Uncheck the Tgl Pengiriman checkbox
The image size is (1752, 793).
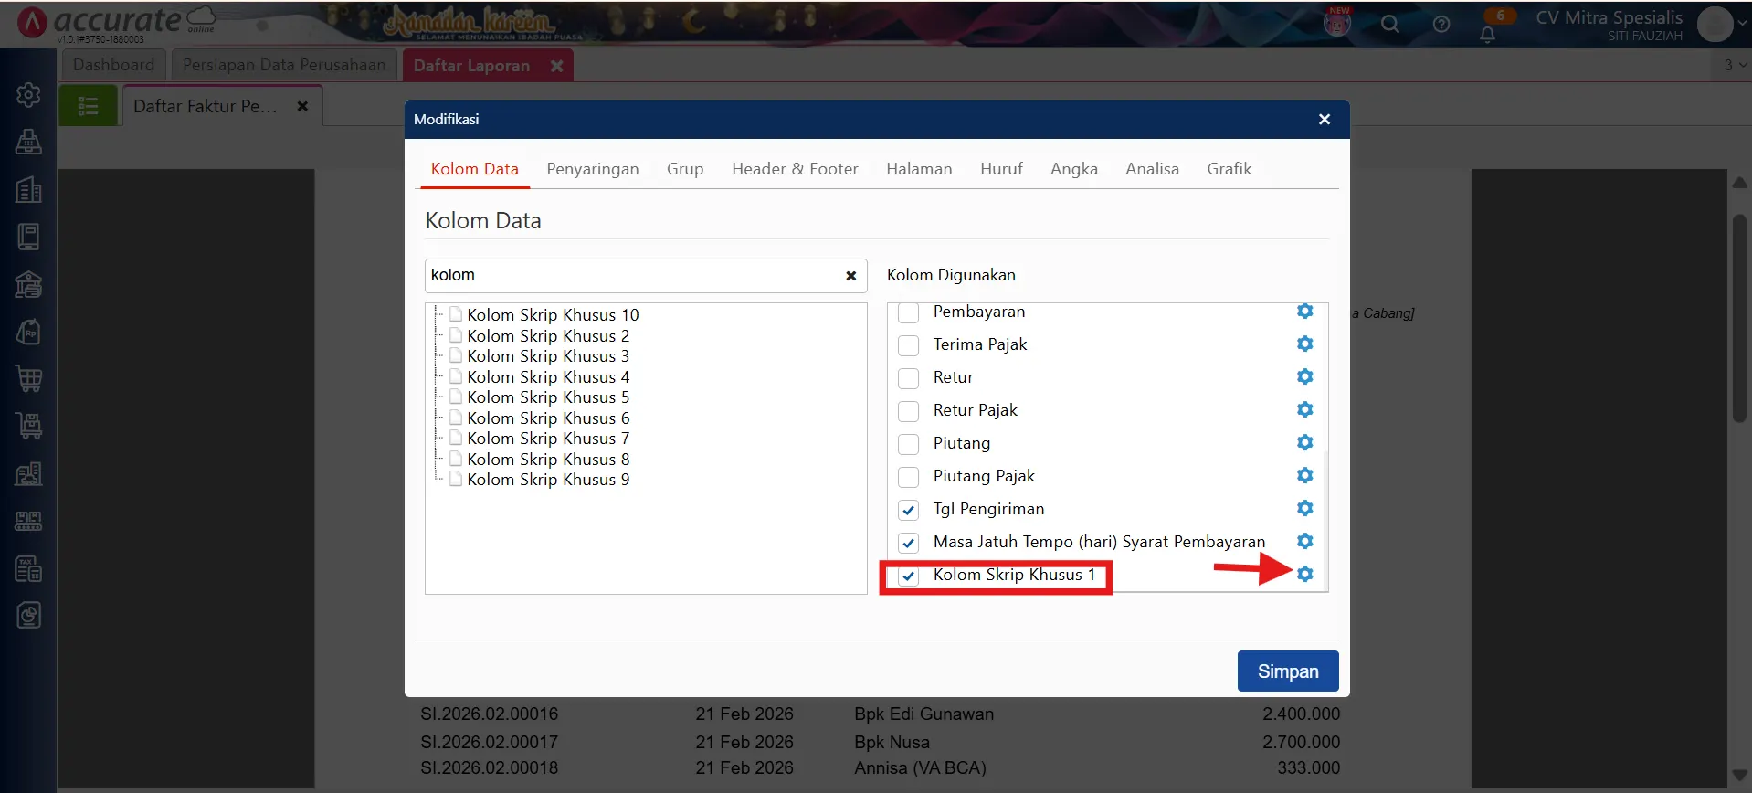coord(908,510)
